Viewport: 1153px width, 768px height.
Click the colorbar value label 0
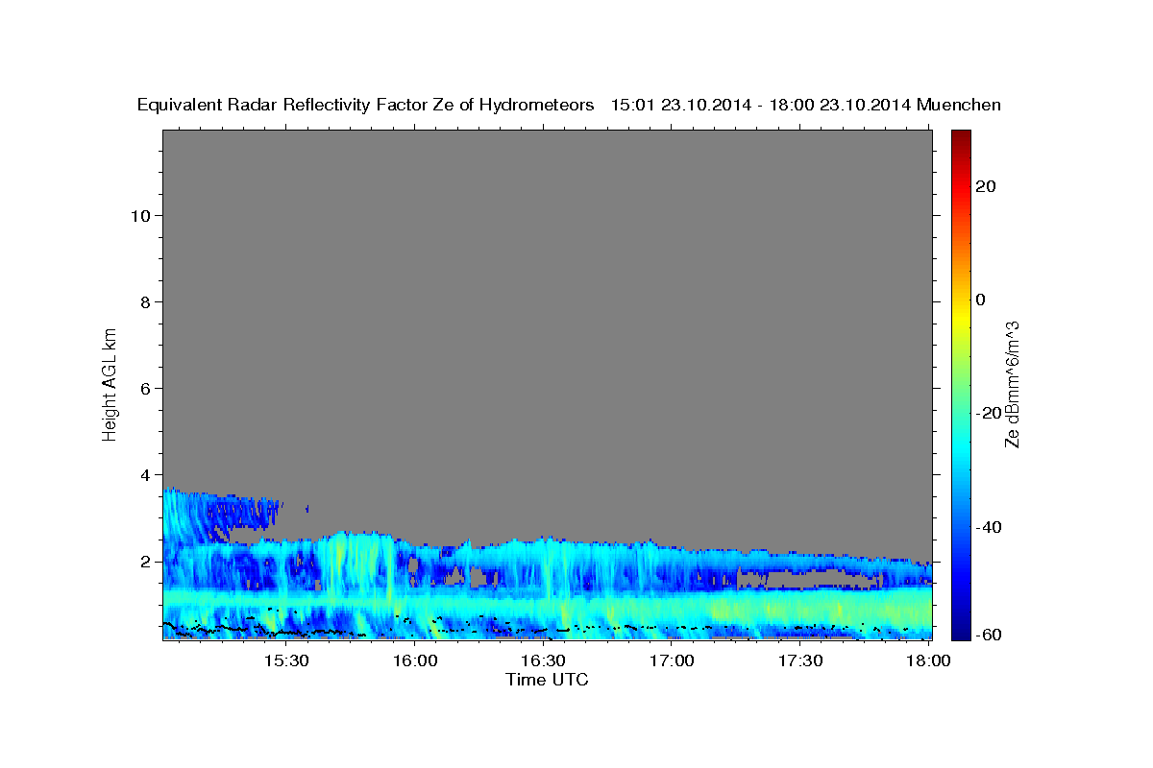980,300
